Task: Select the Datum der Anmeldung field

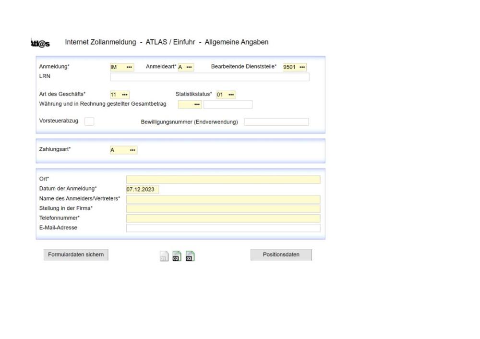Action: (x=143, y=189)
